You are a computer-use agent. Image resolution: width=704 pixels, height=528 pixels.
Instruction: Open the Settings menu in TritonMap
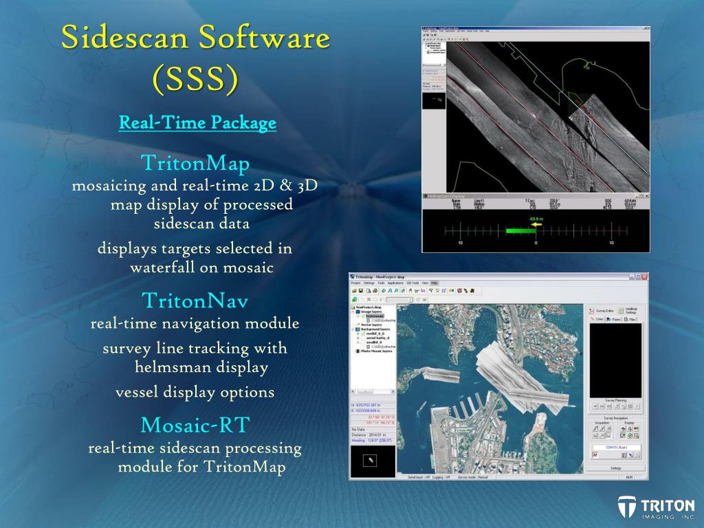tap(369, 283)
